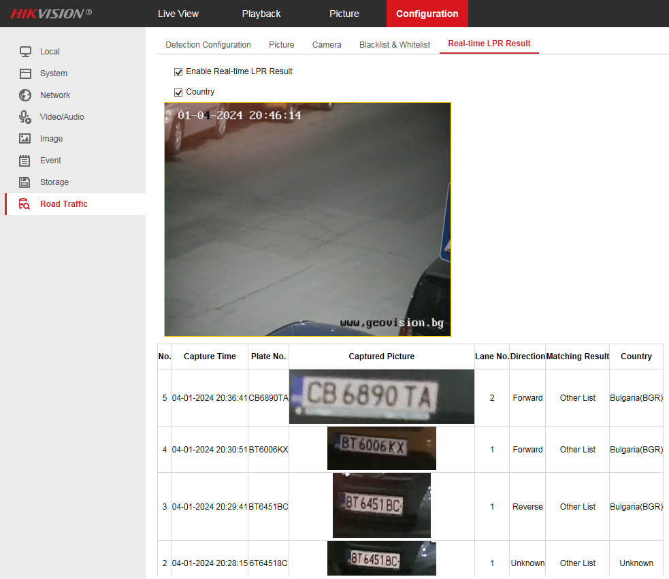Select the Camera tab
Image resolution: width=669 pixels, height=579 pixels.
pyautogui.click(x=327, y=45)
